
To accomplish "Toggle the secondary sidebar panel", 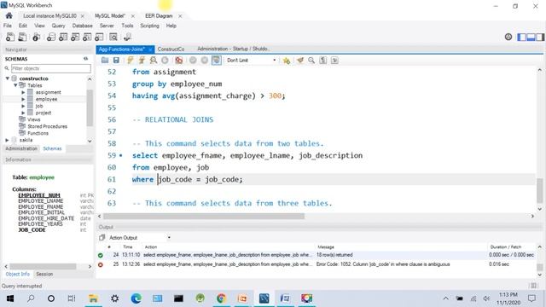I will (x=540, y=37).
